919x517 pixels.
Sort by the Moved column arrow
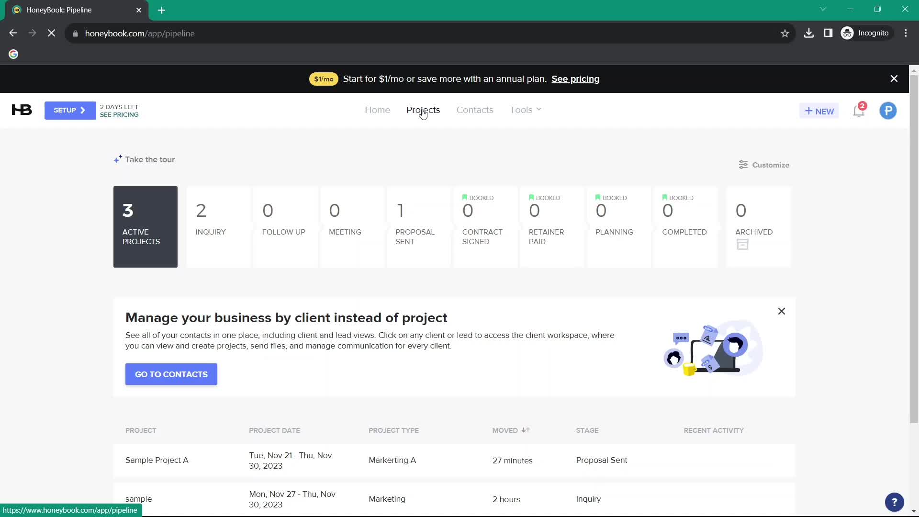pos(526,430)
